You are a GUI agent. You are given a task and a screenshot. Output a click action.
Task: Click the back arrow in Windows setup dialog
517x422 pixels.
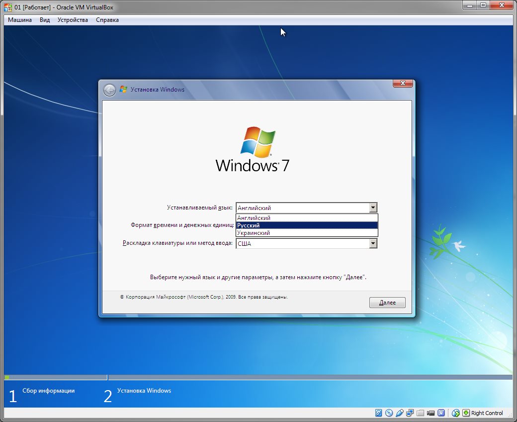coord(109,90)
